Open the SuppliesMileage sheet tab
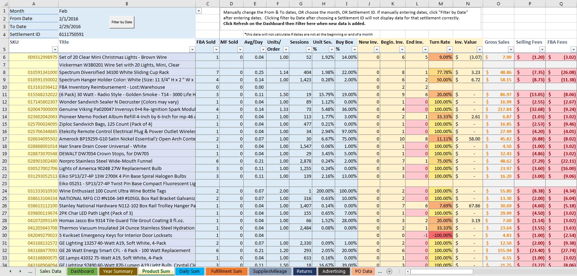The image size is (577, 276). point(270,271)
